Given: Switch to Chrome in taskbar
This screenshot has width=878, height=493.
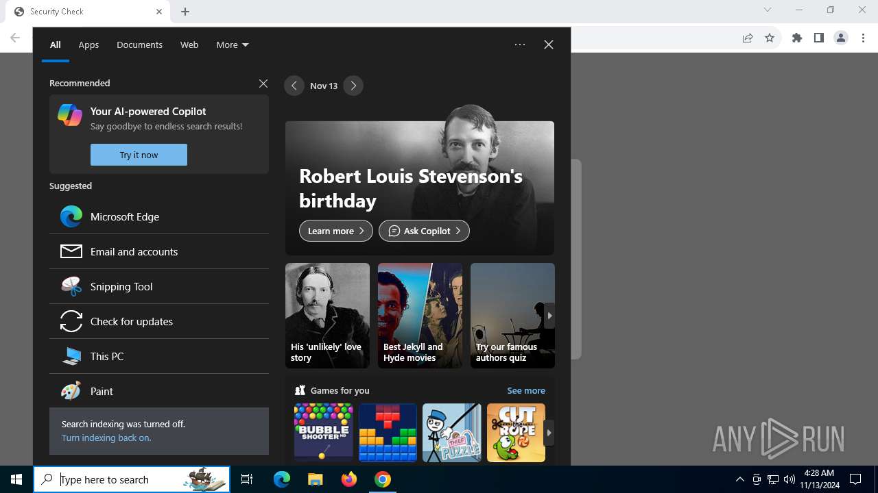Looking at the screenshot, I should click(x=383, y=479).
